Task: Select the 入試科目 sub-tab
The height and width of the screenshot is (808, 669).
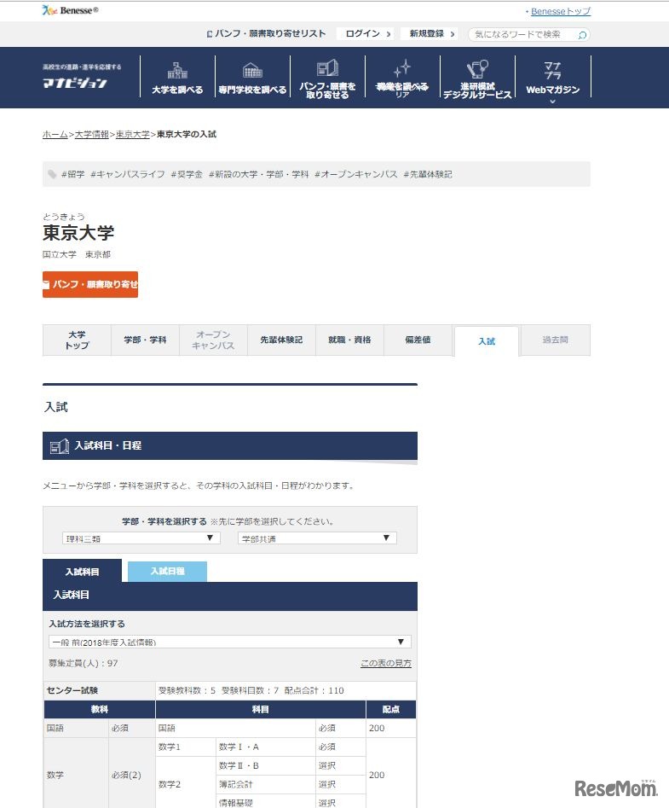Action: [83, 571]
